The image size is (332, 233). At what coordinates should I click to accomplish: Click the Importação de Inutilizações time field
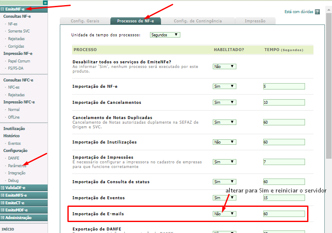pyautogui.click(x=284, y=142)
